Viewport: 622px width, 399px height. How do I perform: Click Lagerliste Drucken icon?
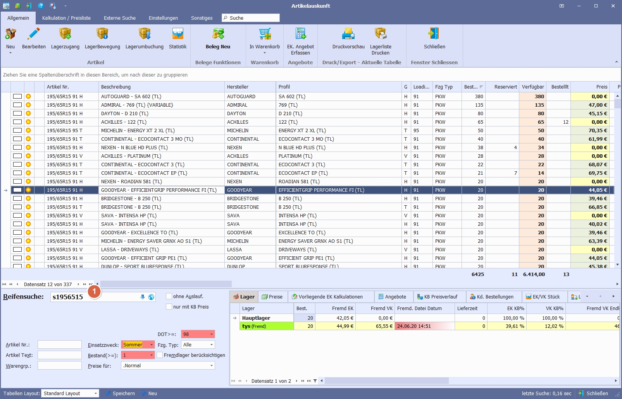tap(381, 34)
